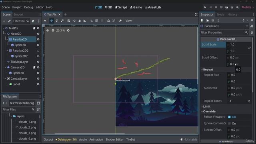Activate the Scale Mode tool
The image size is (256, 144).
(x=62, y=21)
